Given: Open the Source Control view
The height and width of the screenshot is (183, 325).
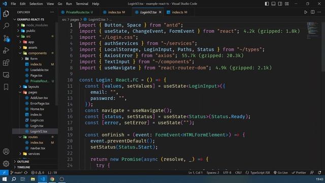Looking at the screenshot, I should 6,38.
